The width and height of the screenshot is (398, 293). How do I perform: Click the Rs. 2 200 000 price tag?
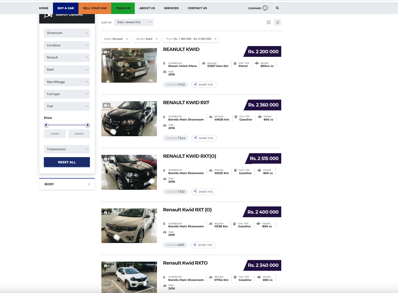point(262,52)
